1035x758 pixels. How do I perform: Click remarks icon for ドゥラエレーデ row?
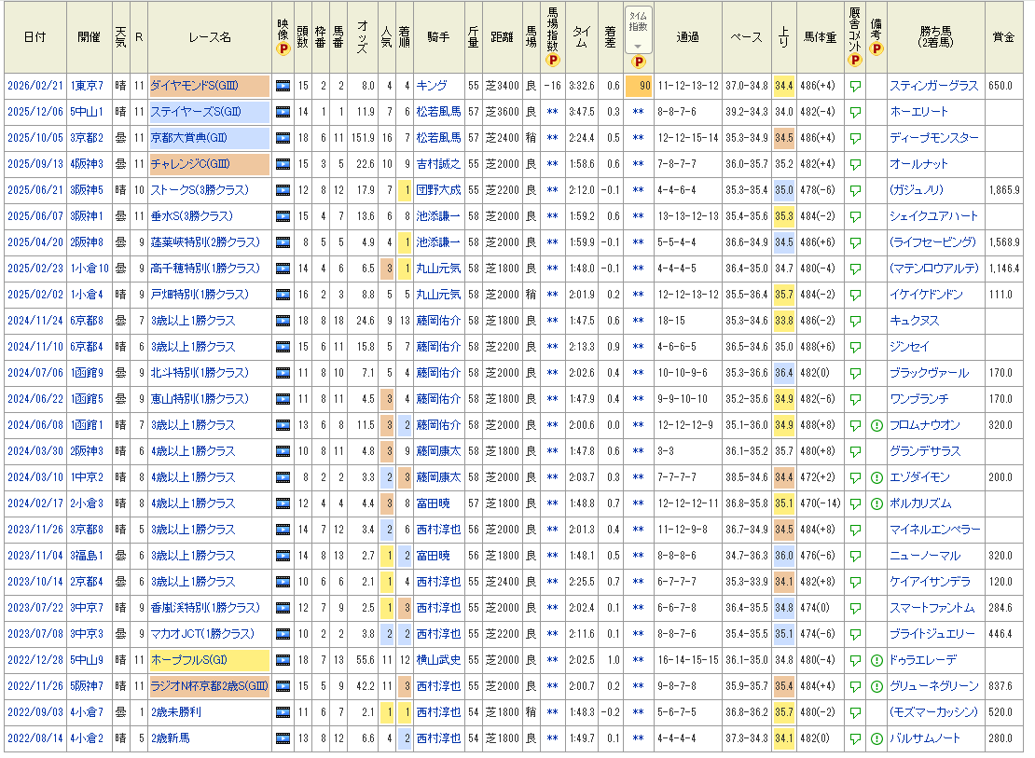[876, 660]
